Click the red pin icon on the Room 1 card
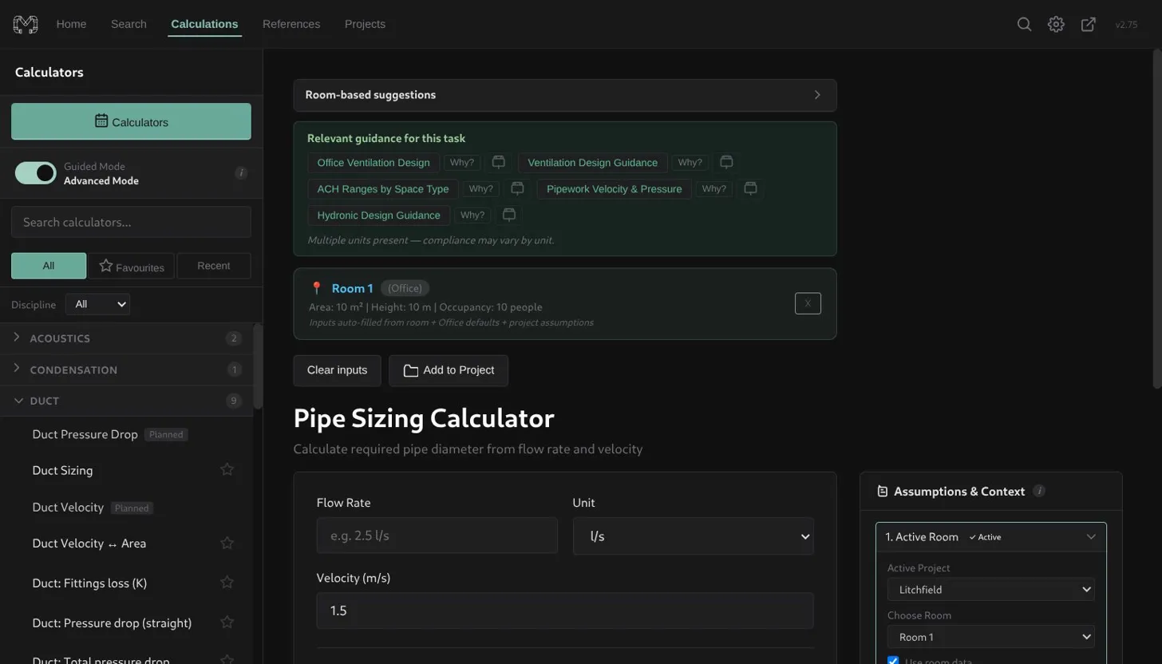This screenshot has height=664, width=1162. (x=316, y=288)
